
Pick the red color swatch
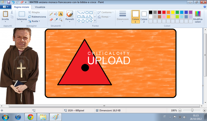coord(164,12)
